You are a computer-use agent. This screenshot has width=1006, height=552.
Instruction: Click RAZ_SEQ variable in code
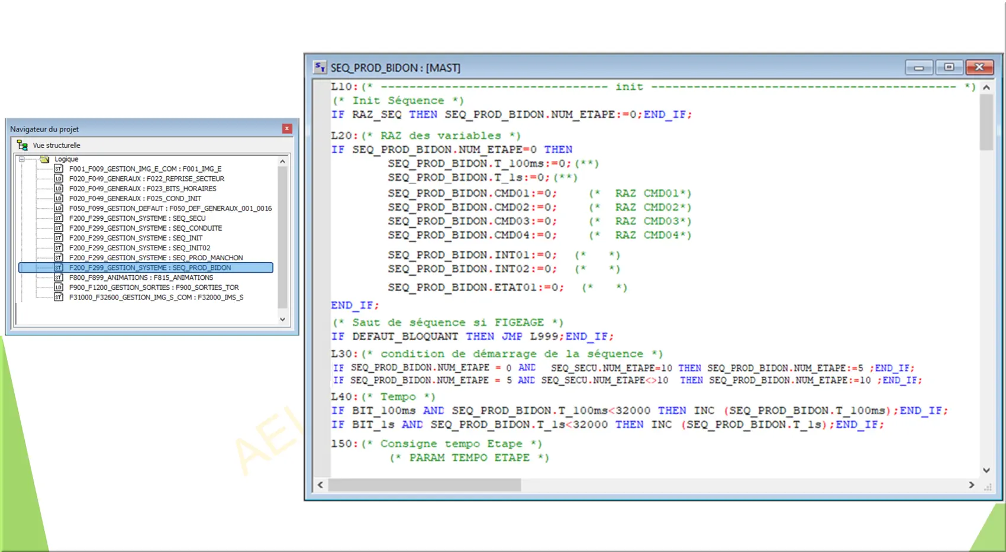(377, 114)
